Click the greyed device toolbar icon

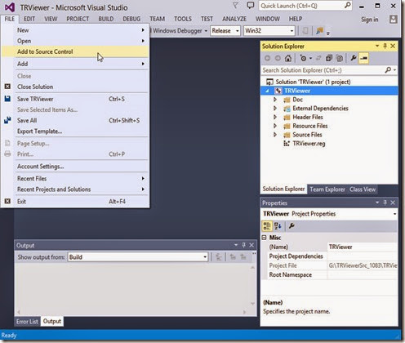[305, 31]
